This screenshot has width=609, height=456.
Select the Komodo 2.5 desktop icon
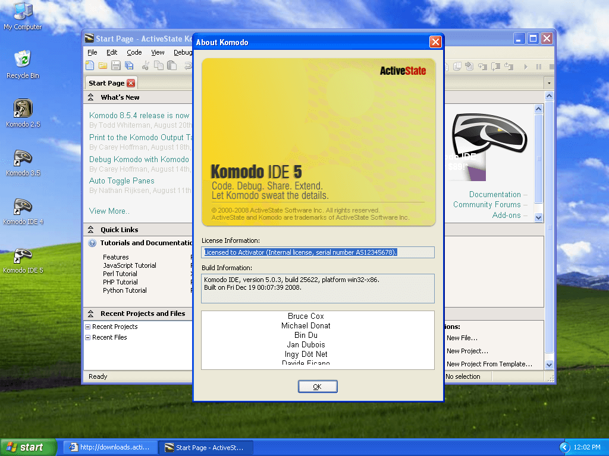[23, 110]
